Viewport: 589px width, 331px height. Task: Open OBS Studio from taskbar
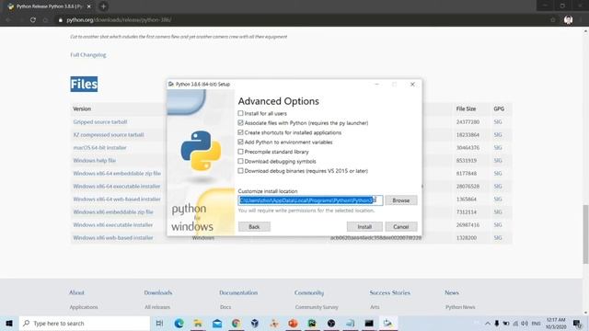pos(331,323)
